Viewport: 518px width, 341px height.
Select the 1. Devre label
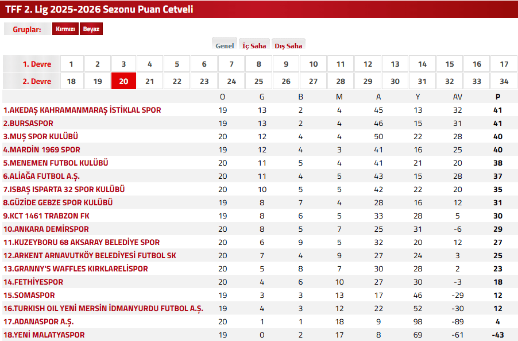(x=30, y=63)
